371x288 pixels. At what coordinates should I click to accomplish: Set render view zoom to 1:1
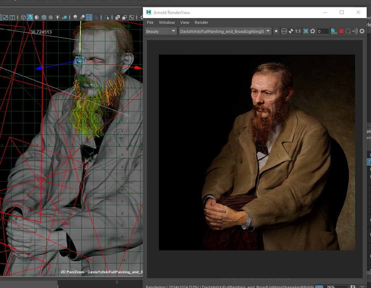298,31
